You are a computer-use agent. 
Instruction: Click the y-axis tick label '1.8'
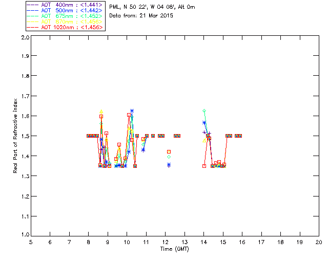coord(25,76)
